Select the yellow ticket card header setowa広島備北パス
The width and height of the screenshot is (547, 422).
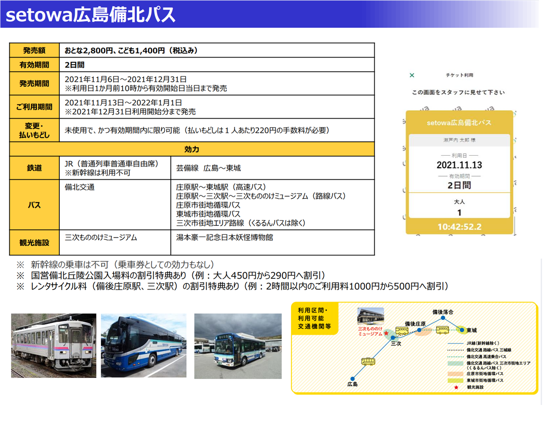pyautogui.click(x=459, y=123)
